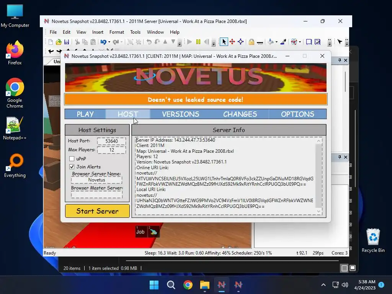
Task: Select the red Move tool
Action: pyautogui.click(x=232, y=42)
